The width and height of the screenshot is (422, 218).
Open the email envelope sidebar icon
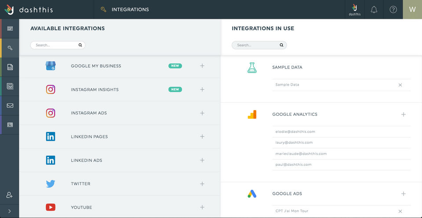(x=10, y=106)
